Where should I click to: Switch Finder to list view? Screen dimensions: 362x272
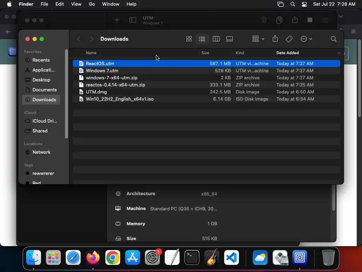pos(202,39)
